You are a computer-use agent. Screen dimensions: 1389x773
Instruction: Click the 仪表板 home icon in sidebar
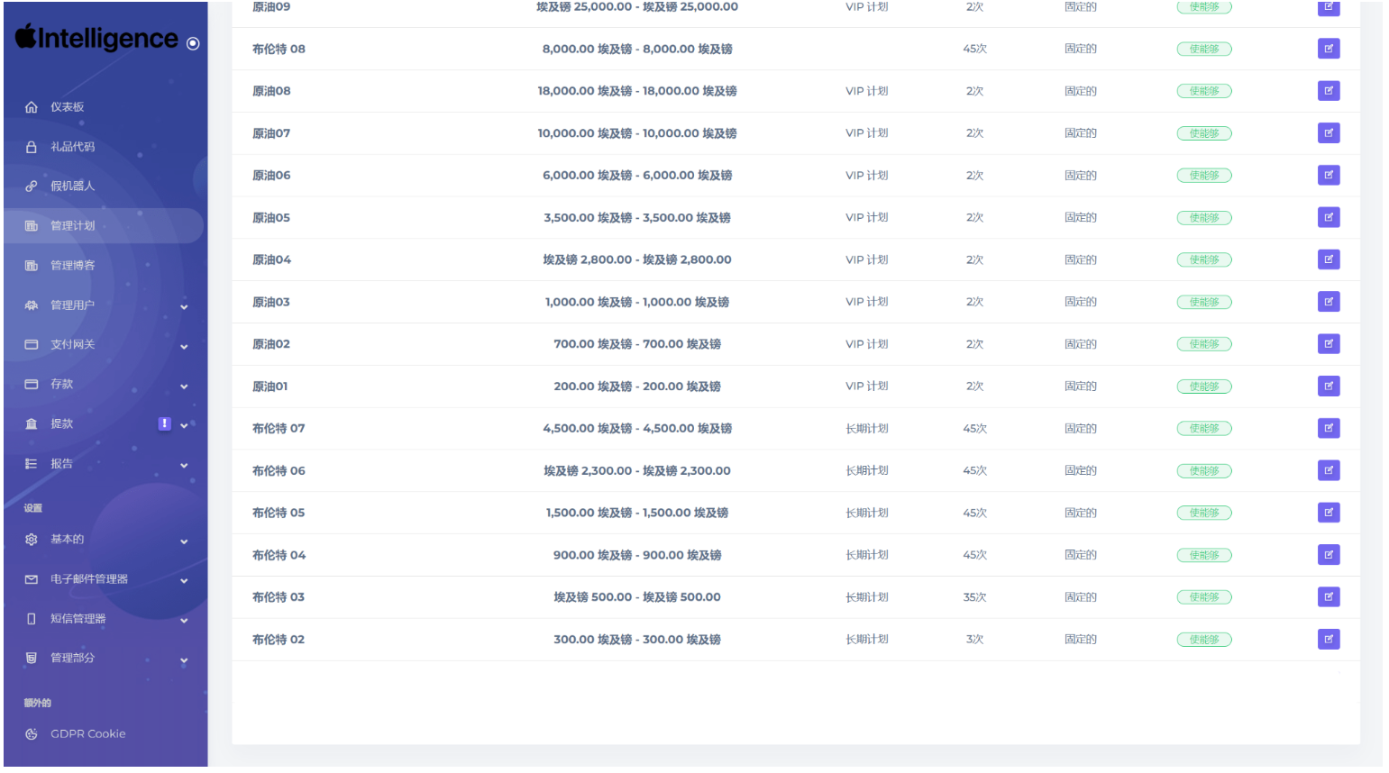pos(32,107)
